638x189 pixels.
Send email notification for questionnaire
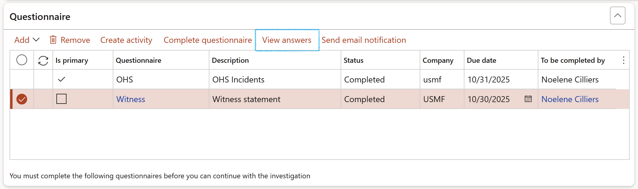[x=364, y=40]
